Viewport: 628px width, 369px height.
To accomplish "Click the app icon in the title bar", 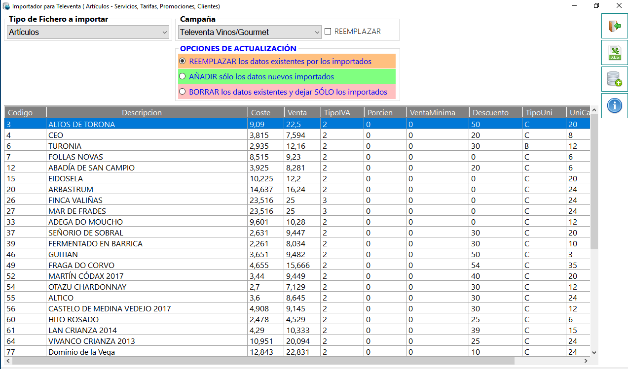I will pyautogui.click(x=6, y=6).
